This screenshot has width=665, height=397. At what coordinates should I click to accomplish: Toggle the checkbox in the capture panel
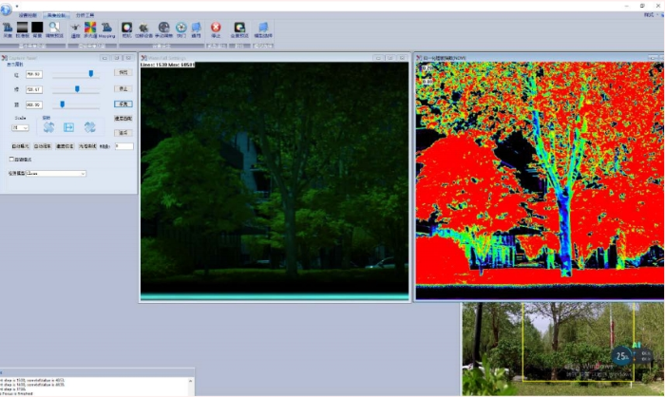pyautogui.click(x=11, y=160)
